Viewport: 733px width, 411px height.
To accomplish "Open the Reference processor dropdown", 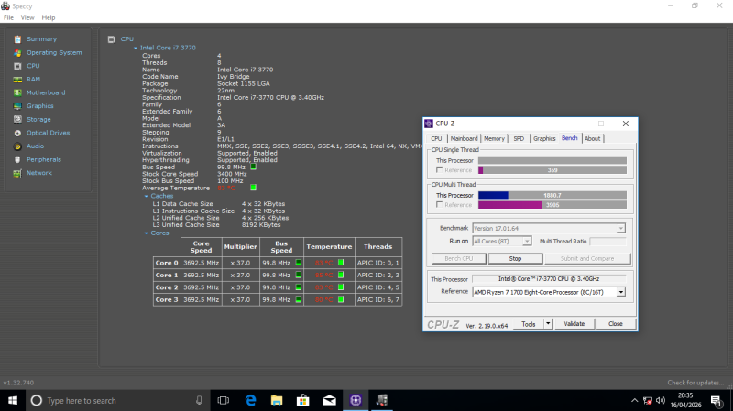I will pos(621,292).
